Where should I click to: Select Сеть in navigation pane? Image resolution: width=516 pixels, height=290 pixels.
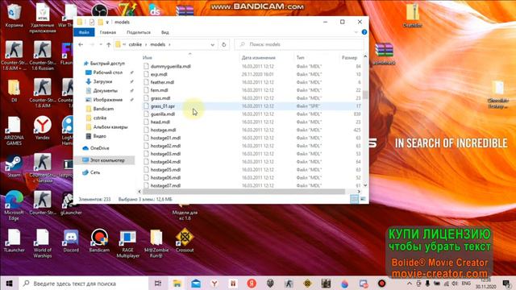[95, 172]
